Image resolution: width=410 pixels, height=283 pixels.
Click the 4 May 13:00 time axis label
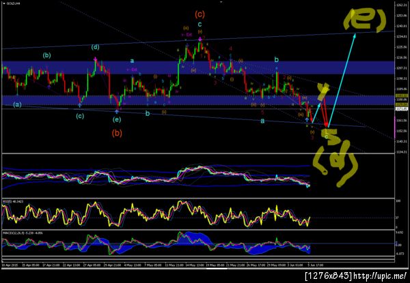click(x=131, y=265)
